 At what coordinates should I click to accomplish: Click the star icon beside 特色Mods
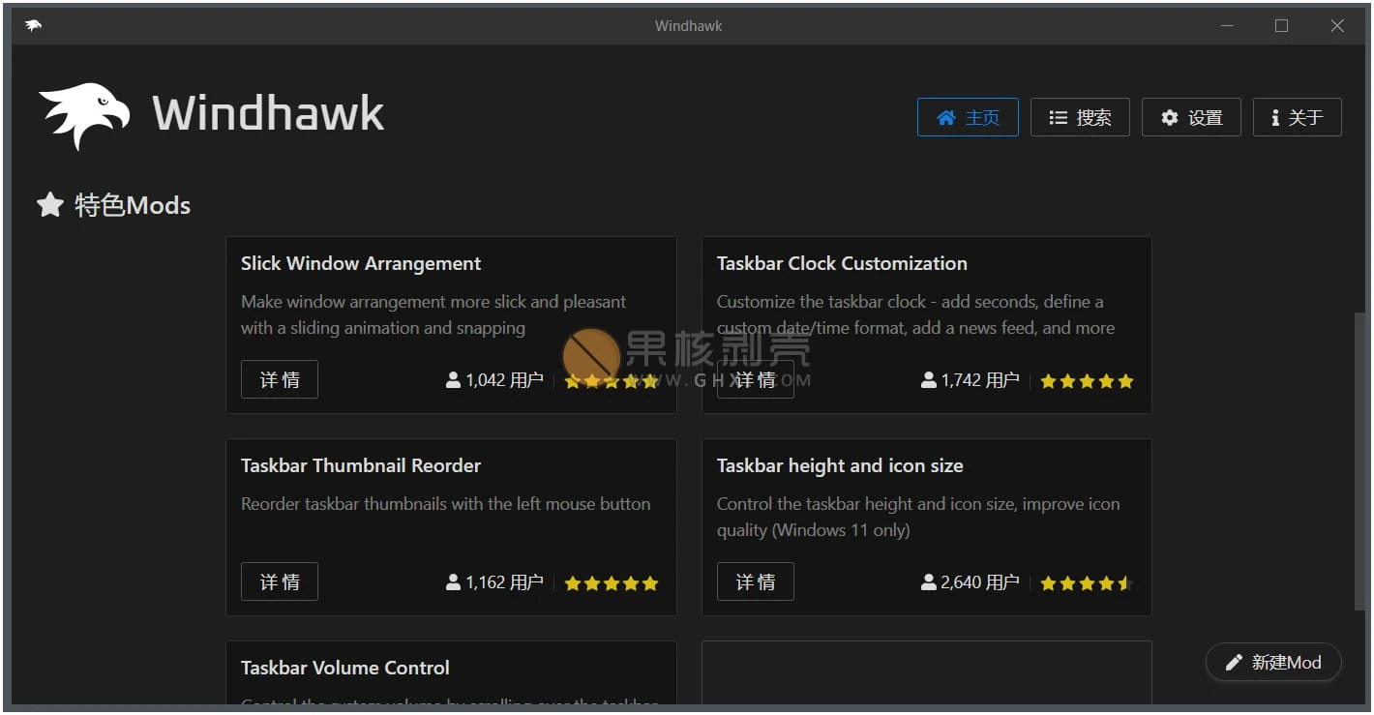point(50,205)
